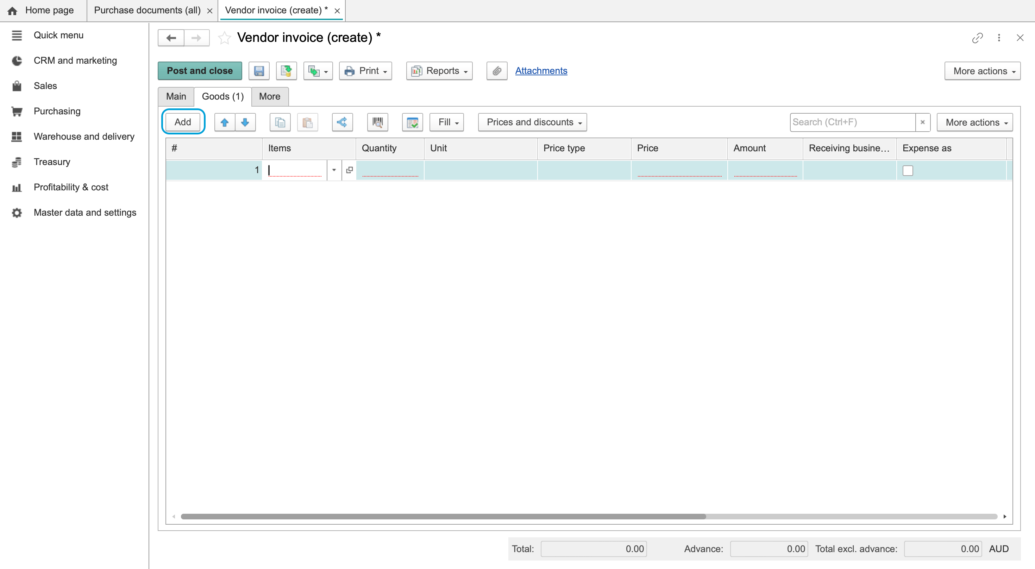Click the share/distribute icon in goods toolbar

point(342,122)
